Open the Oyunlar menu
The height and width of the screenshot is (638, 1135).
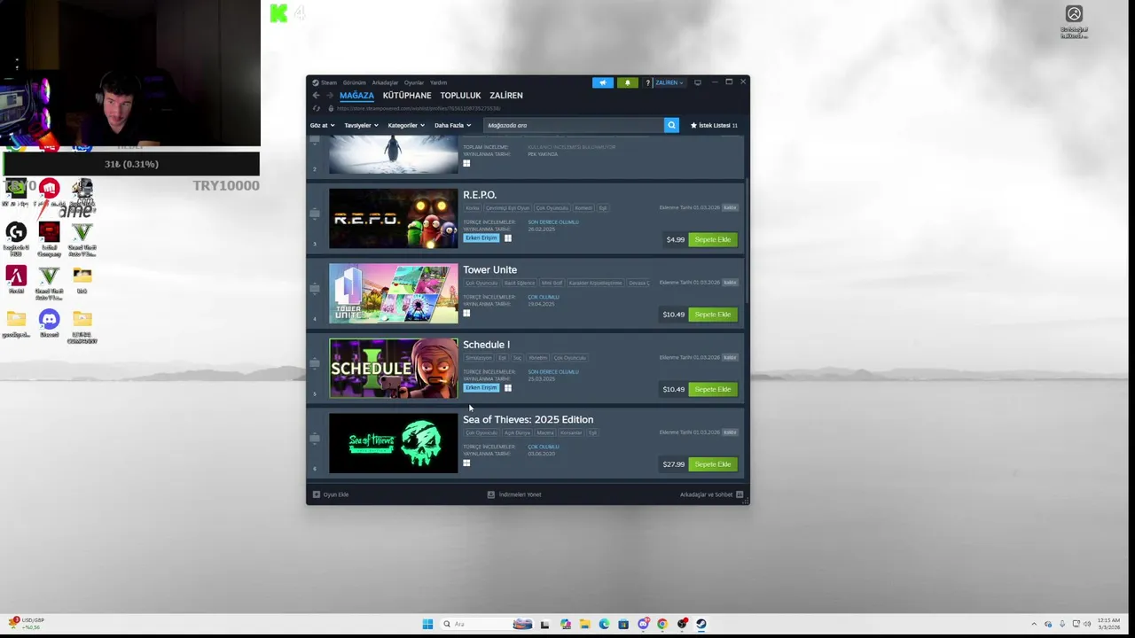(x=414, y=82)
